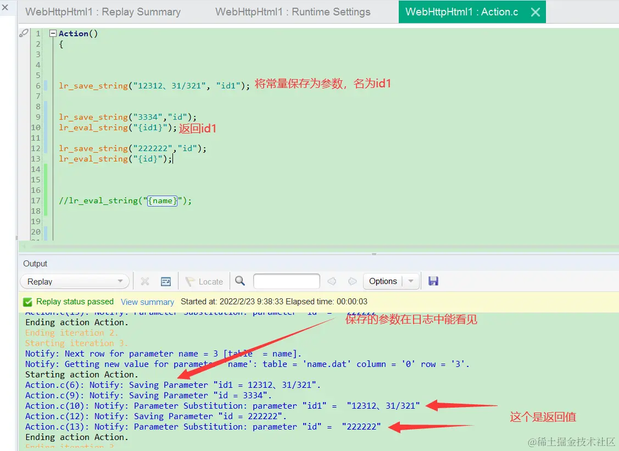Save the output log
The width and height of the screenshot is (619, 451).
[x=433, y=281]
